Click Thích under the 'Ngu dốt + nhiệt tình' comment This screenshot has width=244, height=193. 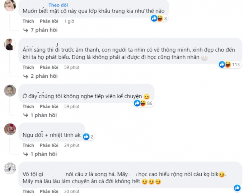click(28, 145)
